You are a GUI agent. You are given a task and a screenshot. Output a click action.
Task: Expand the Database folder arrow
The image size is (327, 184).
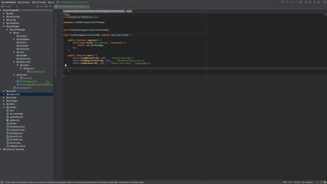point(14,39)
